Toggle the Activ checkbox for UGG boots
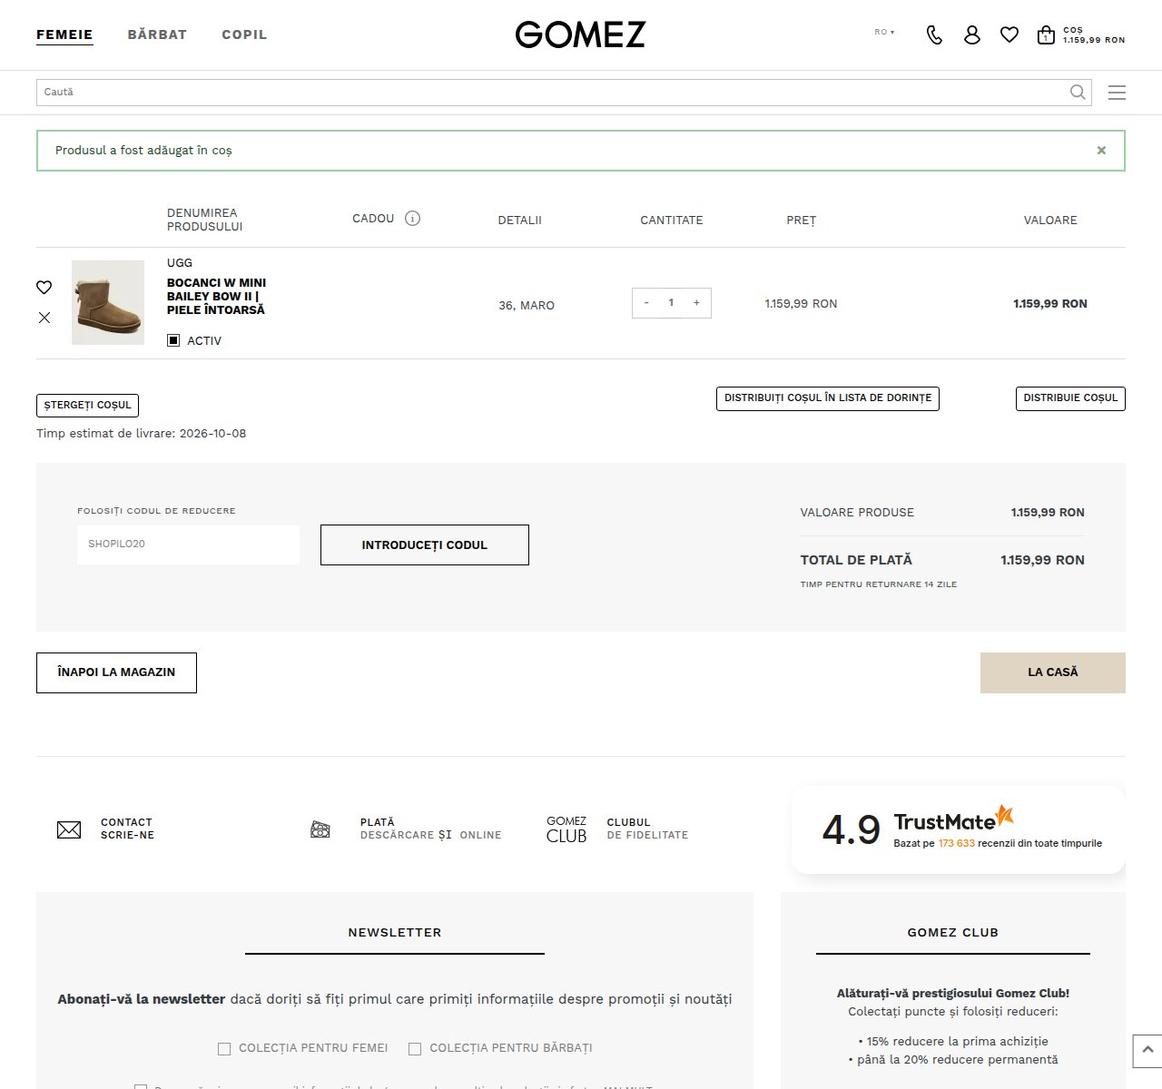 173,340
